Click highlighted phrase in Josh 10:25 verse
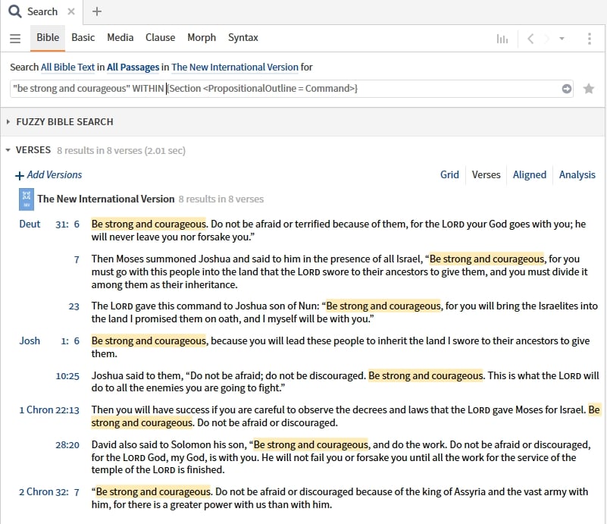The width and height of the screenshot is (607, 524). point(425,375)
